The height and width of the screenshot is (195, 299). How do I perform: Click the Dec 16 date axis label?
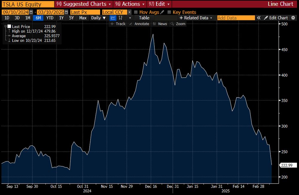point(151,186)
